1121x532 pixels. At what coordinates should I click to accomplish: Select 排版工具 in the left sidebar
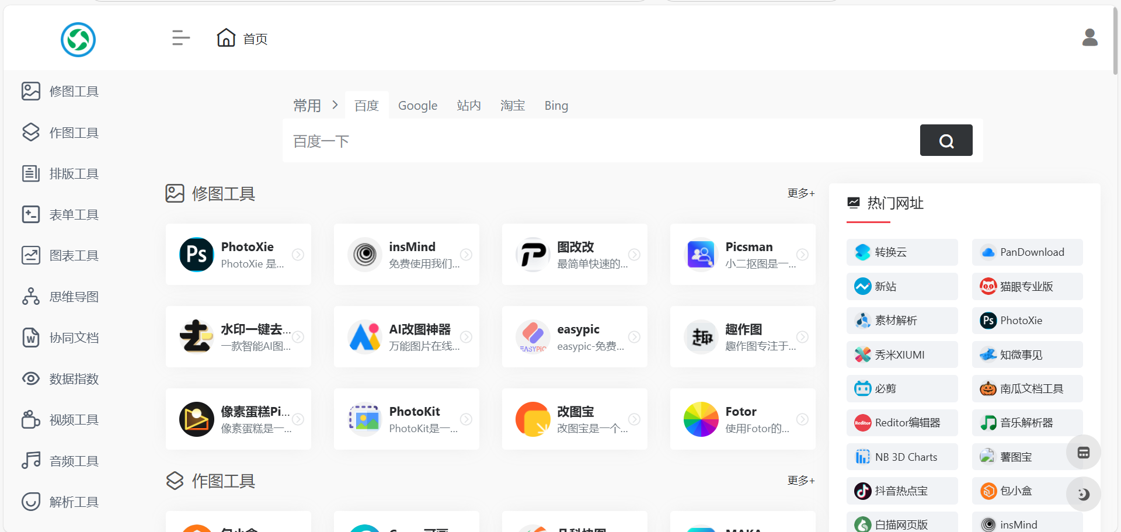coord(60,173)
